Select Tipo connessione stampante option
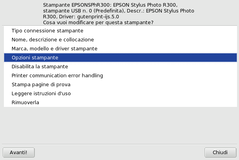Image resolution: width=239 pixels, height=160 pixels. click(47, 30)
